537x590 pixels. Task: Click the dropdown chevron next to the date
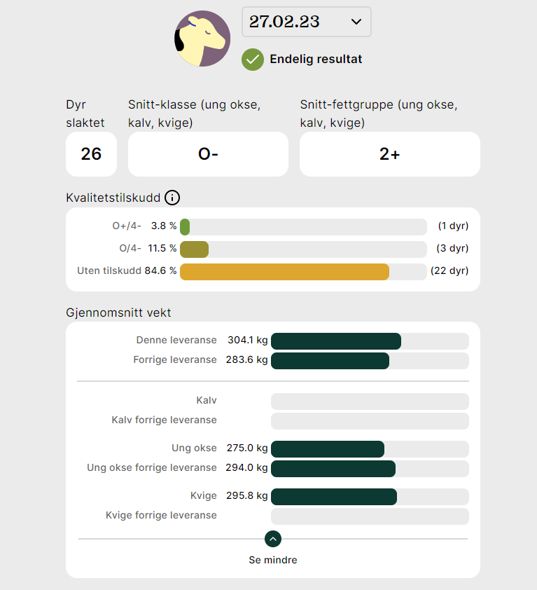[x=357, y=22]
